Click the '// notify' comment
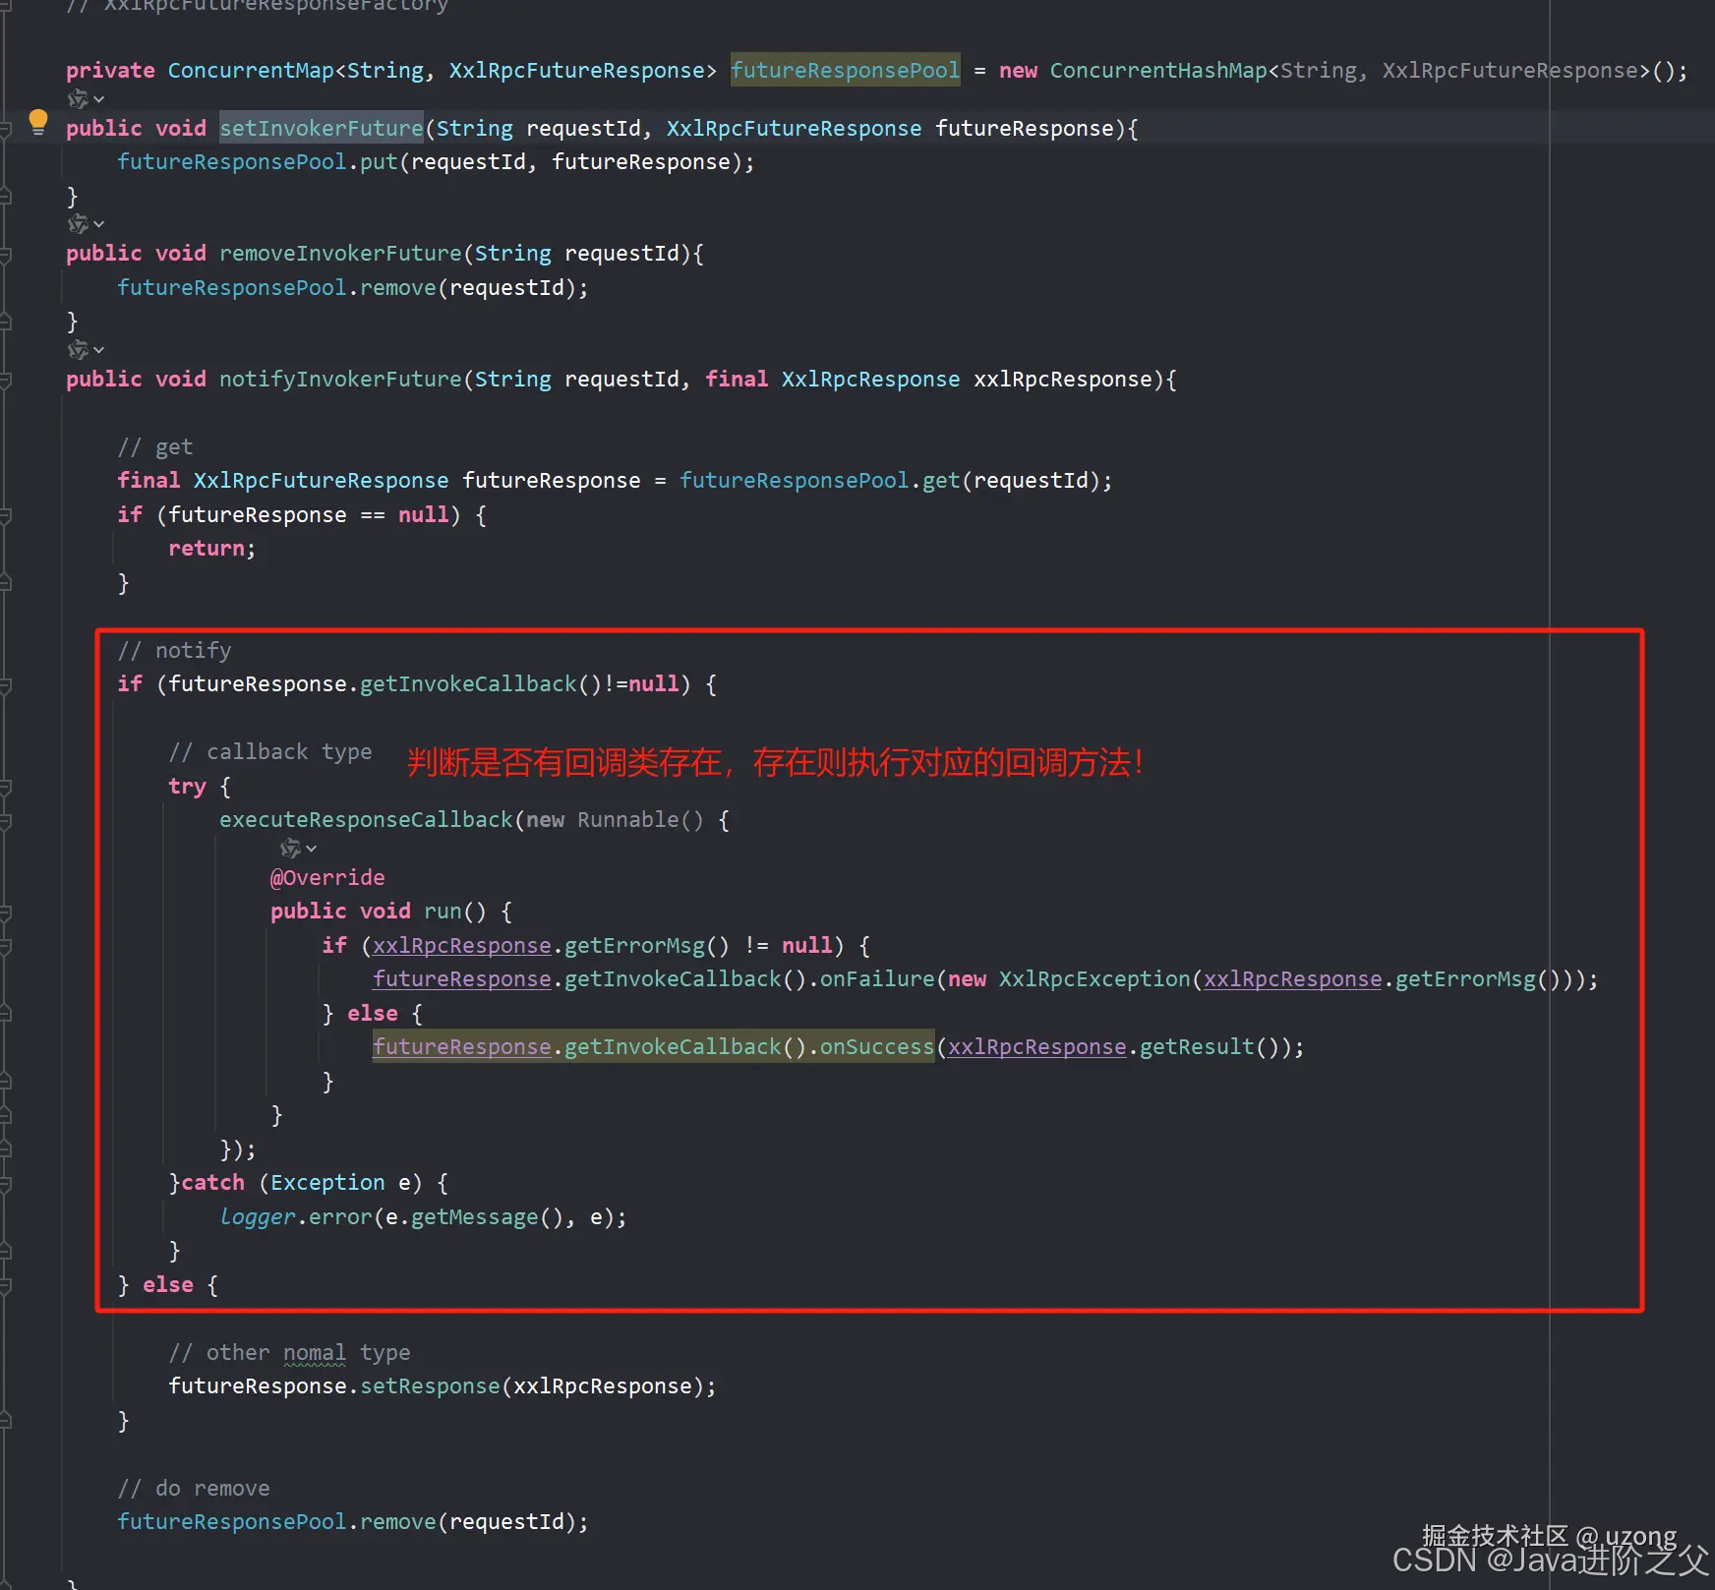Viewport: 1715px width, 1590px height. pos(174,650)
